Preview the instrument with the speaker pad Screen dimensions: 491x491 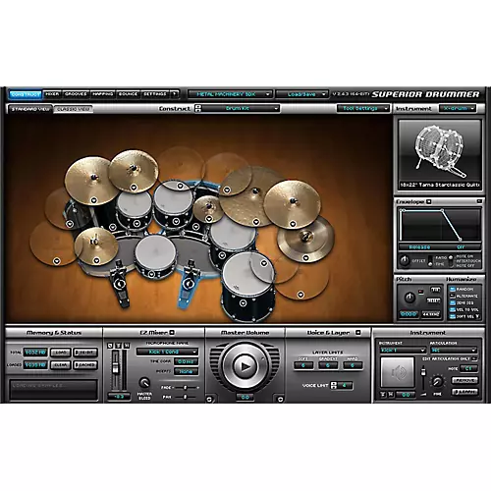[x=398, y=372]
